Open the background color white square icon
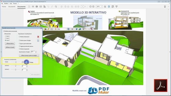This screenshot has height=96, width=171. (88, 29)
